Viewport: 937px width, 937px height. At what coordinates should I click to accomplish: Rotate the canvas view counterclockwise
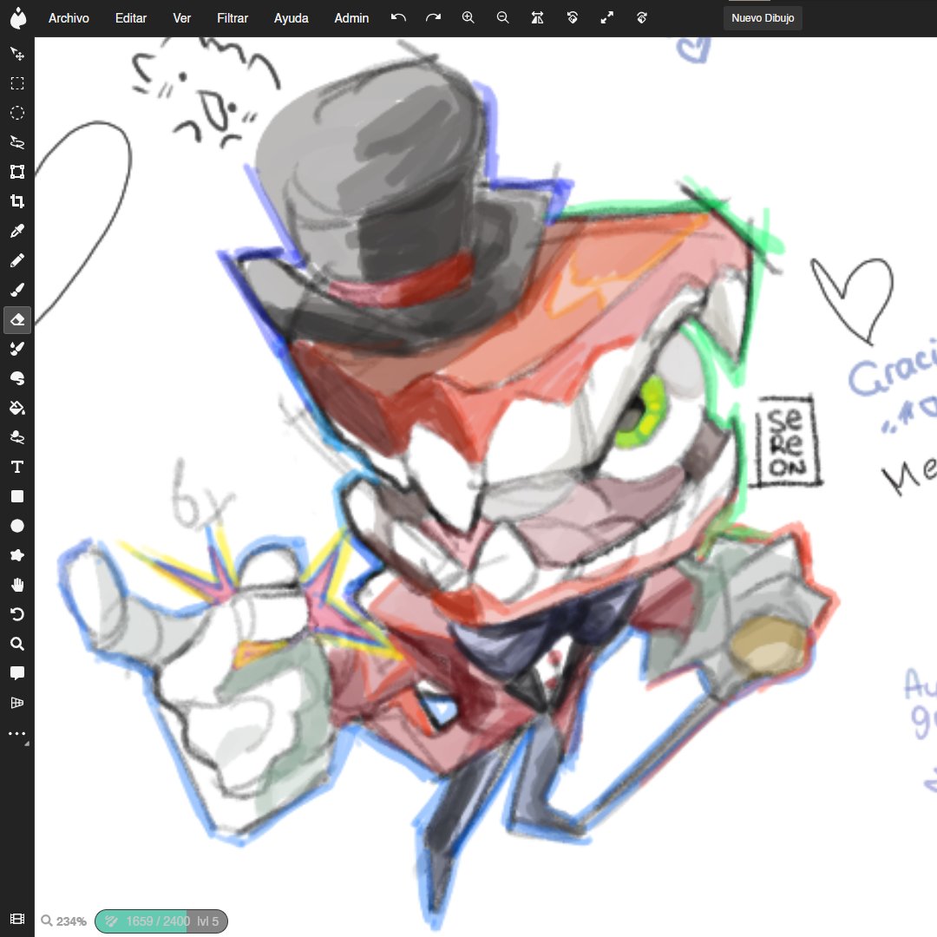(572, 18)
